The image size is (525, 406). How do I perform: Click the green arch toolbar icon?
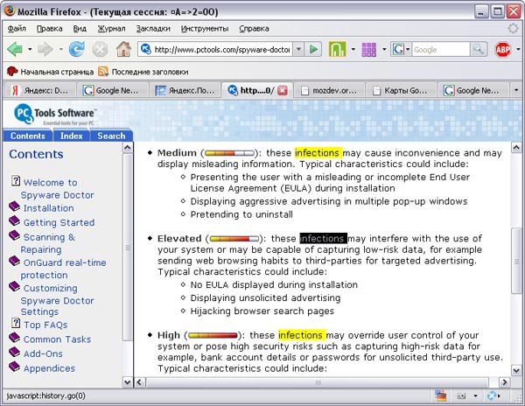pos(337,49)
